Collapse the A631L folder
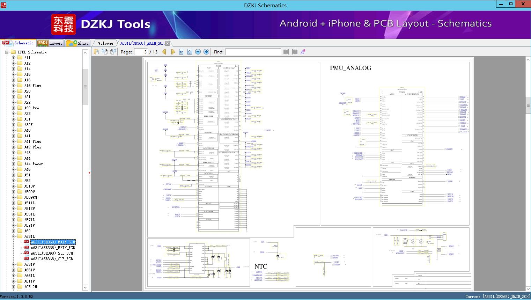Image resolution: width=531 pixels, height=300 pixels. point(14,236)
